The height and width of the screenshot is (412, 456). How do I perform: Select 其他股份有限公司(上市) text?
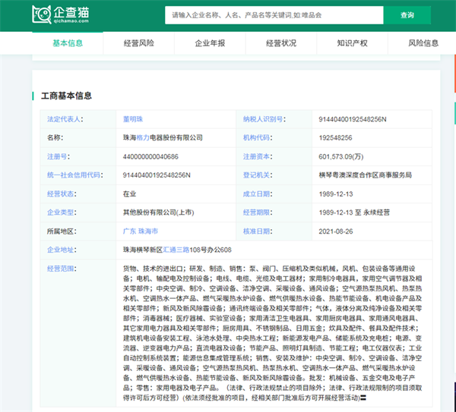click(x=159, y=212)
